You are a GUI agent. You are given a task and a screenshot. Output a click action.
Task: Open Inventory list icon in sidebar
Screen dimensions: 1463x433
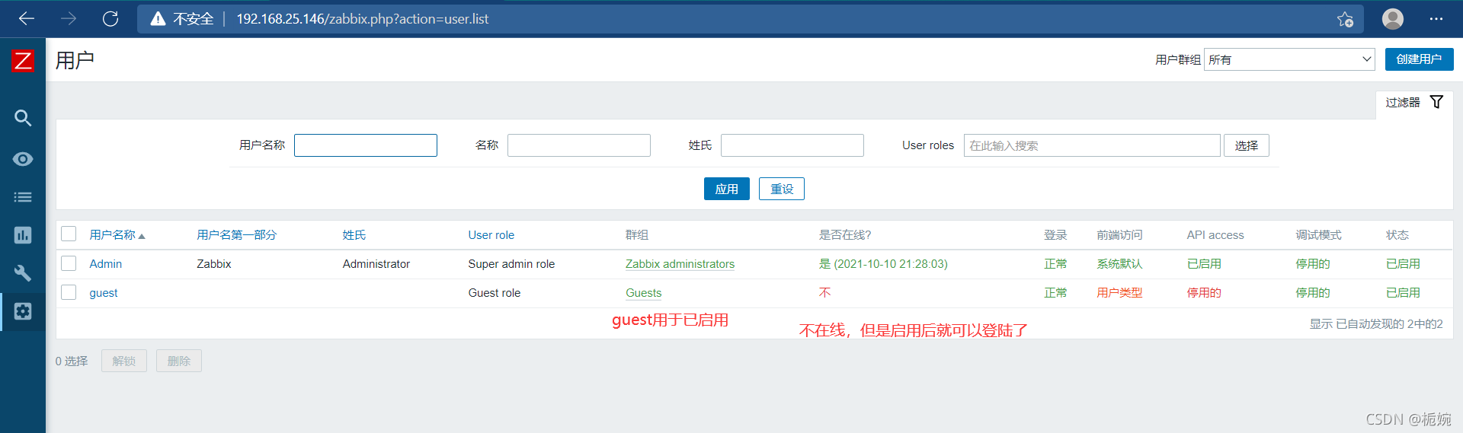click(x=23, y=197)
